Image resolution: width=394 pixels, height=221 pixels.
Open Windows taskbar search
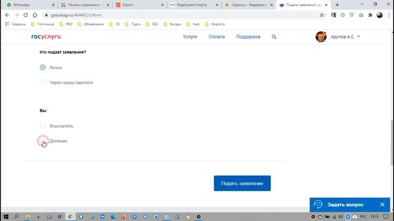click(17, 217)
